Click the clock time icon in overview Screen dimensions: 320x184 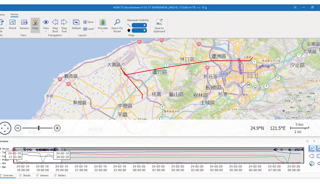tap(312, 163)
